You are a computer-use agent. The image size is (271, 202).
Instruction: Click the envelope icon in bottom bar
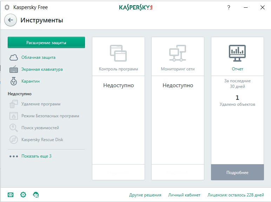(11, 195)
